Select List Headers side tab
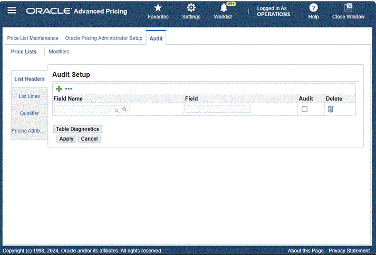This screenshot has width=376, height=255. [30, 79]
